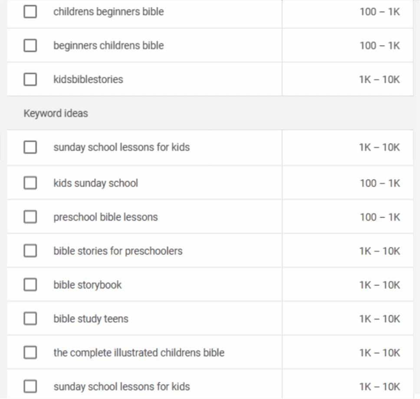Select the "beginners childrens bible" checkbox

point(30,46)
